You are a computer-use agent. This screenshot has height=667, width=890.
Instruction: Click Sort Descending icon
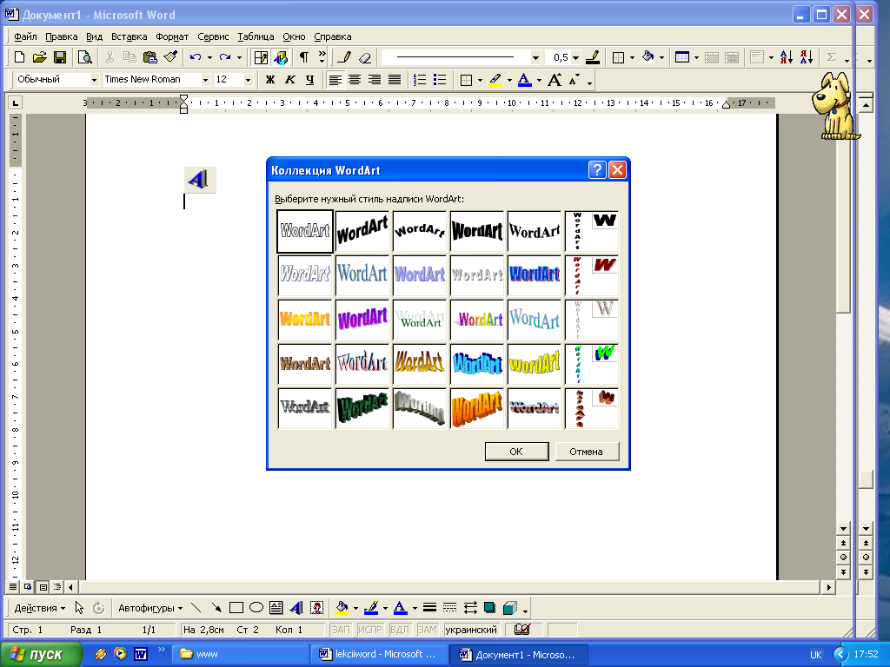click(807, 57)
